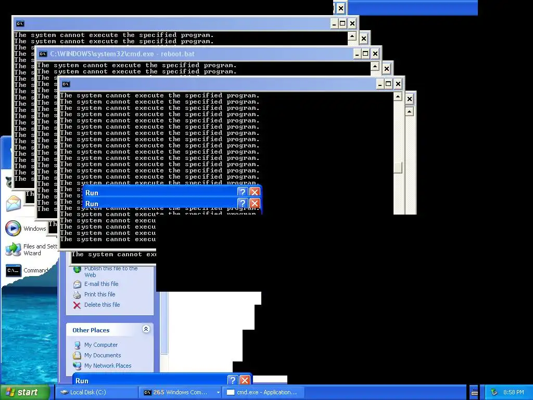
Task: Click the rearmost cmd window system icon
Action: tap(20, 23)
